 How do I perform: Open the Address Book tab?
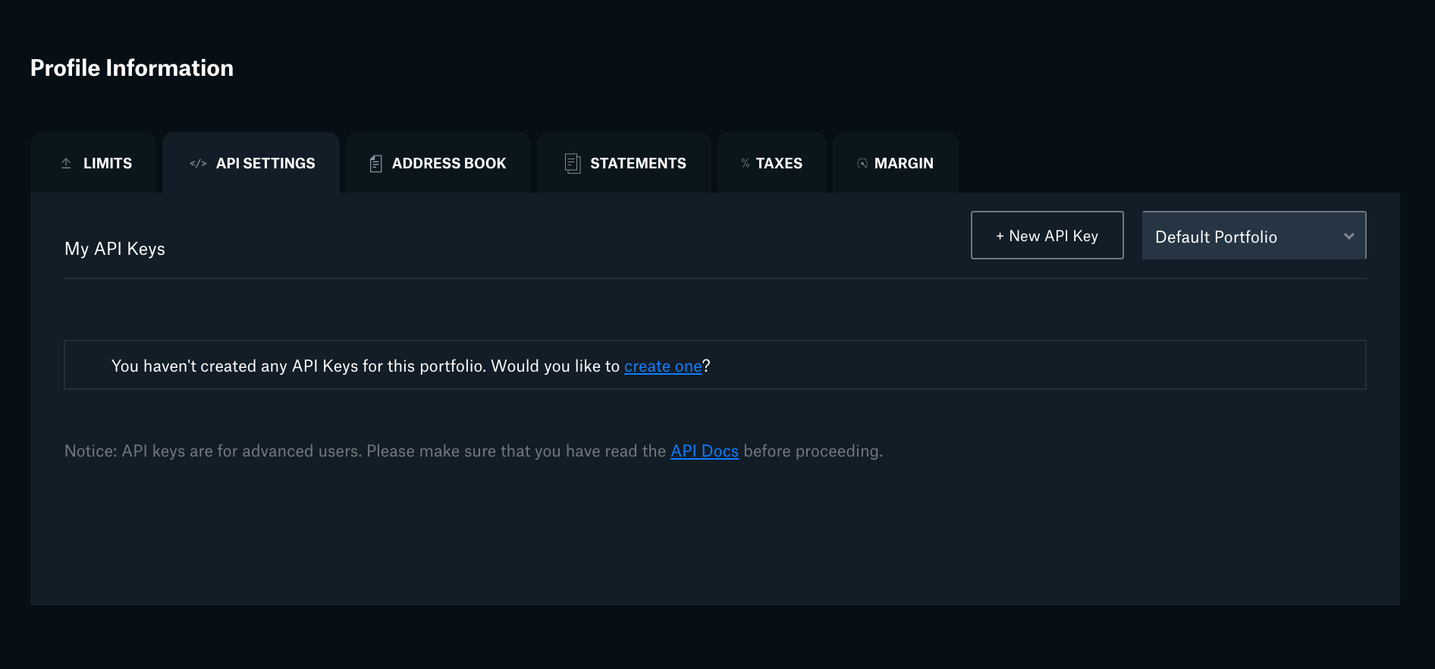[448, 164]
